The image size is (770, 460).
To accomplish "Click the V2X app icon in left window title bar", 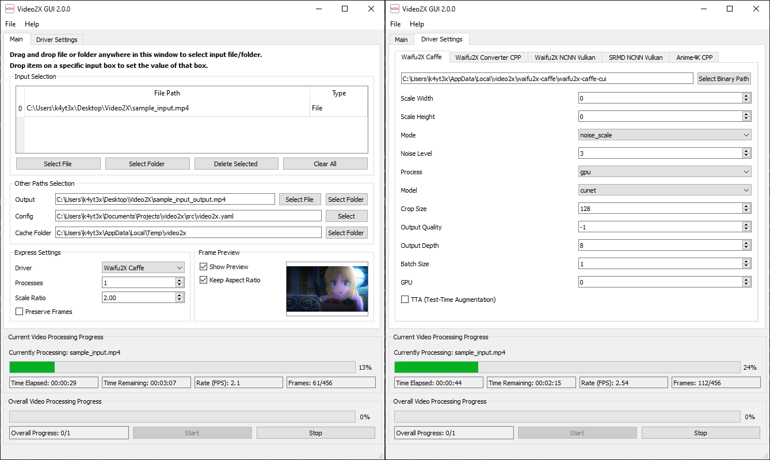I will (x=10, y=9).
